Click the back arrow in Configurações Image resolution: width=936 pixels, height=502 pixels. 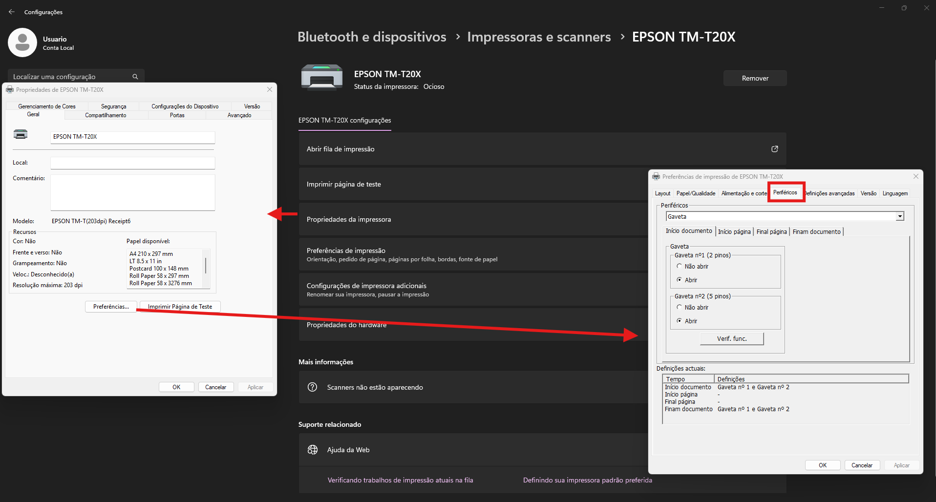(12, 12)
